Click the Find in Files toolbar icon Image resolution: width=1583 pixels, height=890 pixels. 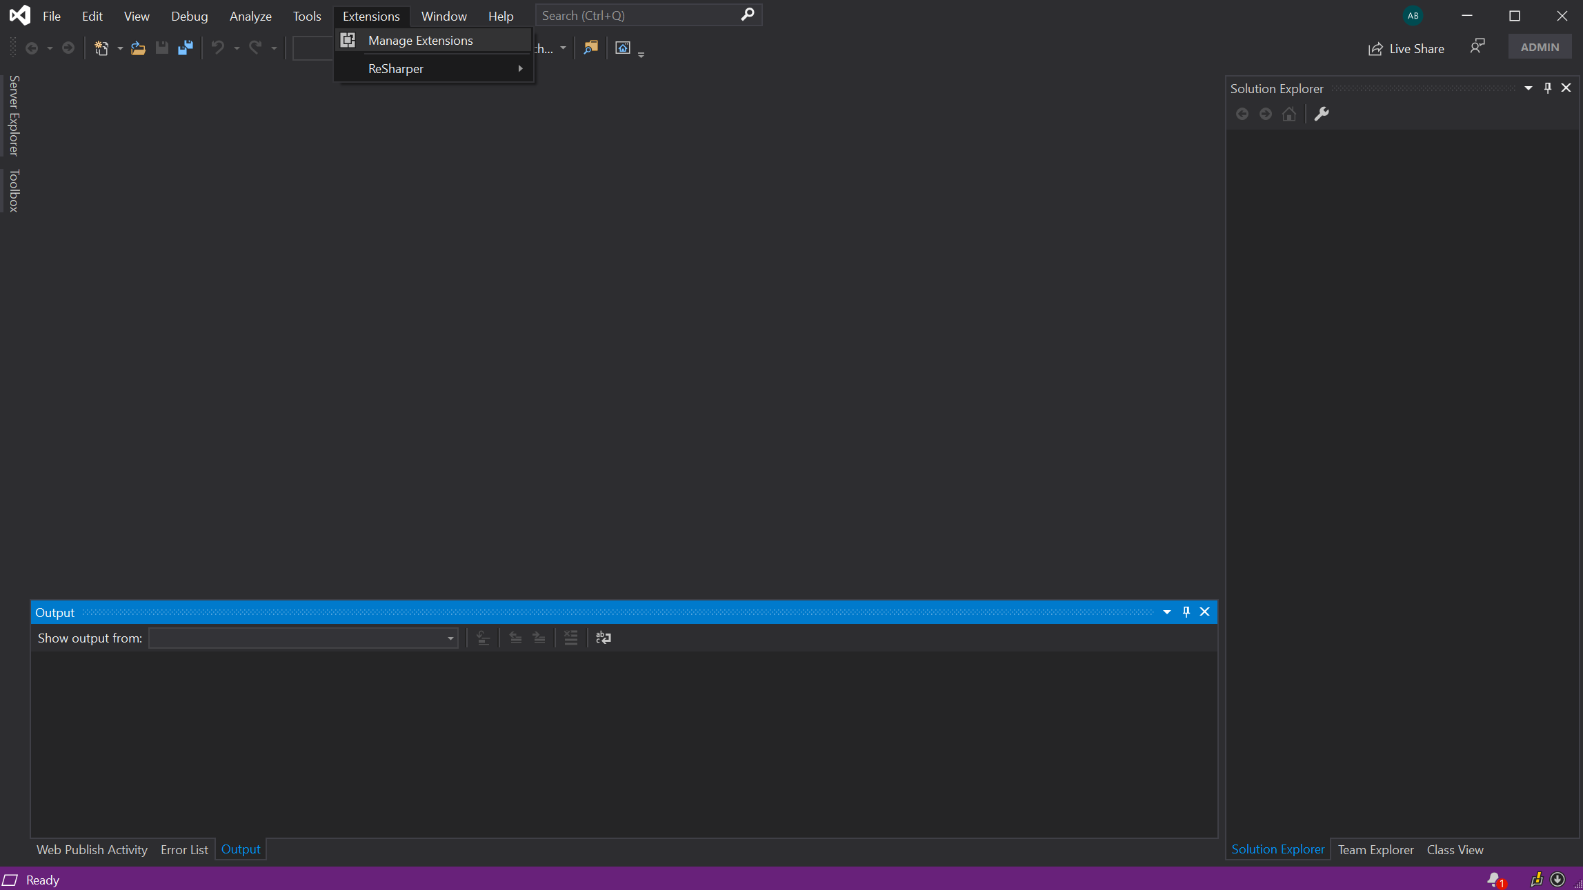pyautogui.click(x=591, y=48)
